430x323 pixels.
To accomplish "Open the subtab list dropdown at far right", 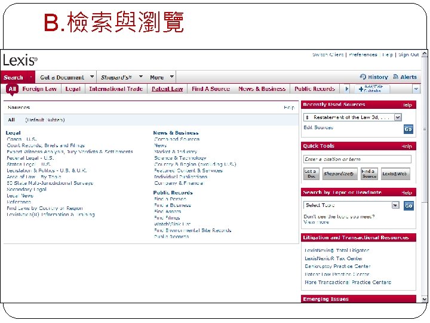I will [416, 89].
